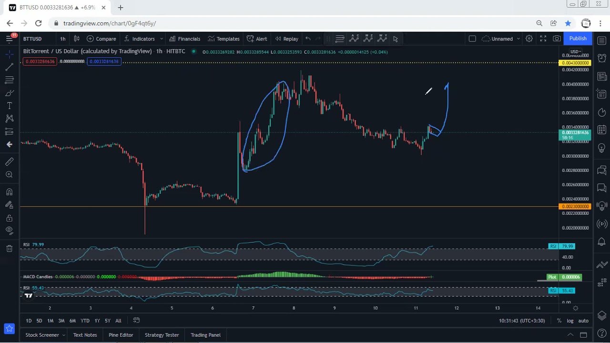Take a chart snapshot with the camera
This screenshot has height=343, width=610.
click(557, 39)
